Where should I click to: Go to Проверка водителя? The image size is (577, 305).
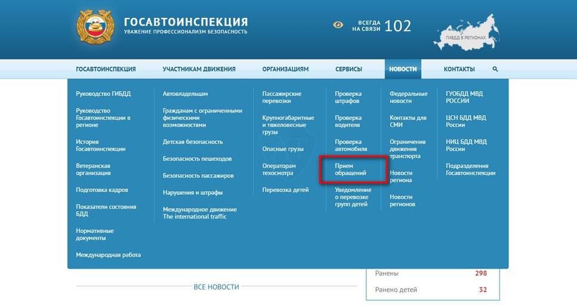click(x=348, y=121)
